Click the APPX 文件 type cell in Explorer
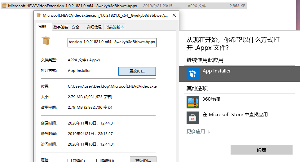The image size is (300, 162). point(197,6)
